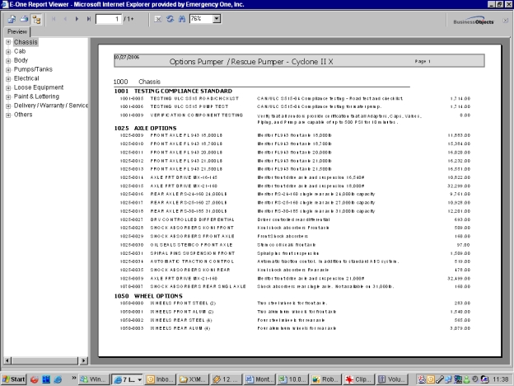Image resolution: width=514 pixels, height=386 pixels.
Task: Switch to 'Clip...' taskbar button
Action: [x=359, y=379]
